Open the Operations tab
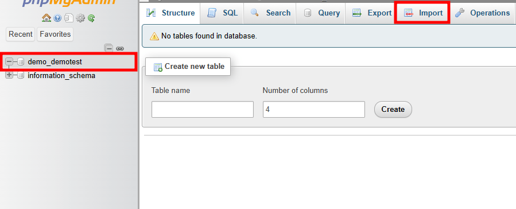516x209 pixels. [482, 13]
